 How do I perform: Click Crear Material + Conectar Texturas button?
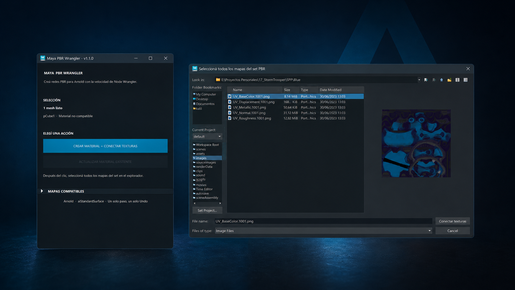105,146
